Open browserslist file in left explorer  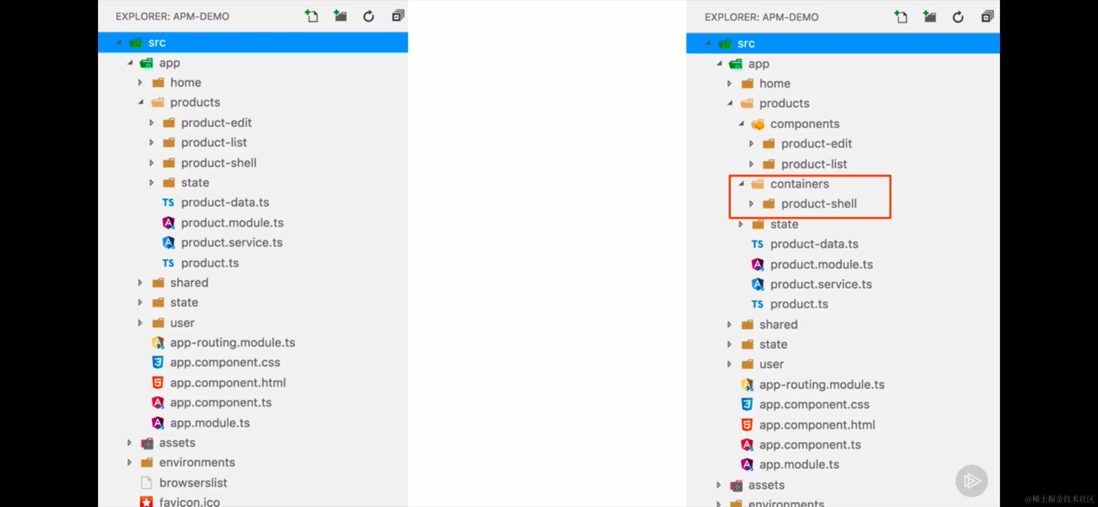click(x=193, y=483)
